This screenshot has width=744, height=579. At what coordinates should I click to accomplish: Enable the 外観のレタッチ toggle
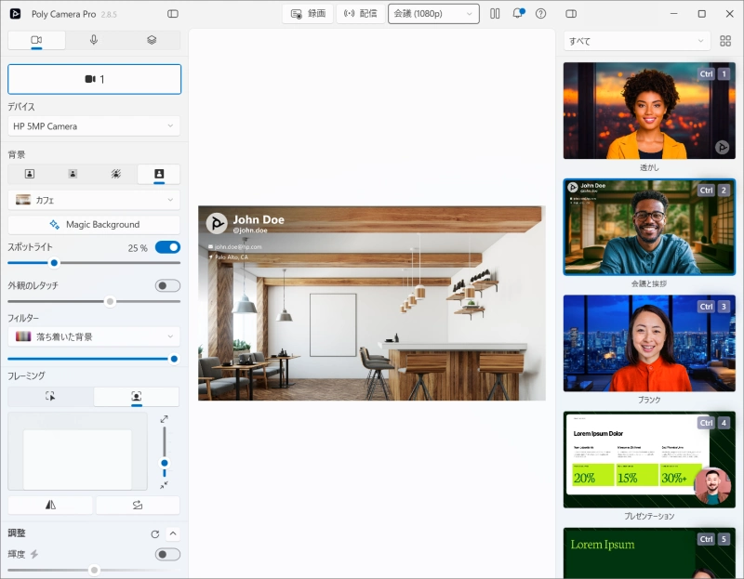[167, 285]
